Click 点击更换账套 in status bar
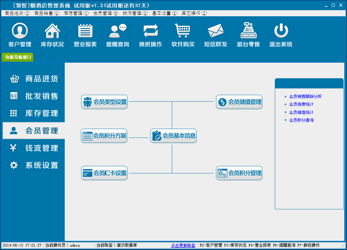This screenshot has height=250, width=347. click(183, 245)
